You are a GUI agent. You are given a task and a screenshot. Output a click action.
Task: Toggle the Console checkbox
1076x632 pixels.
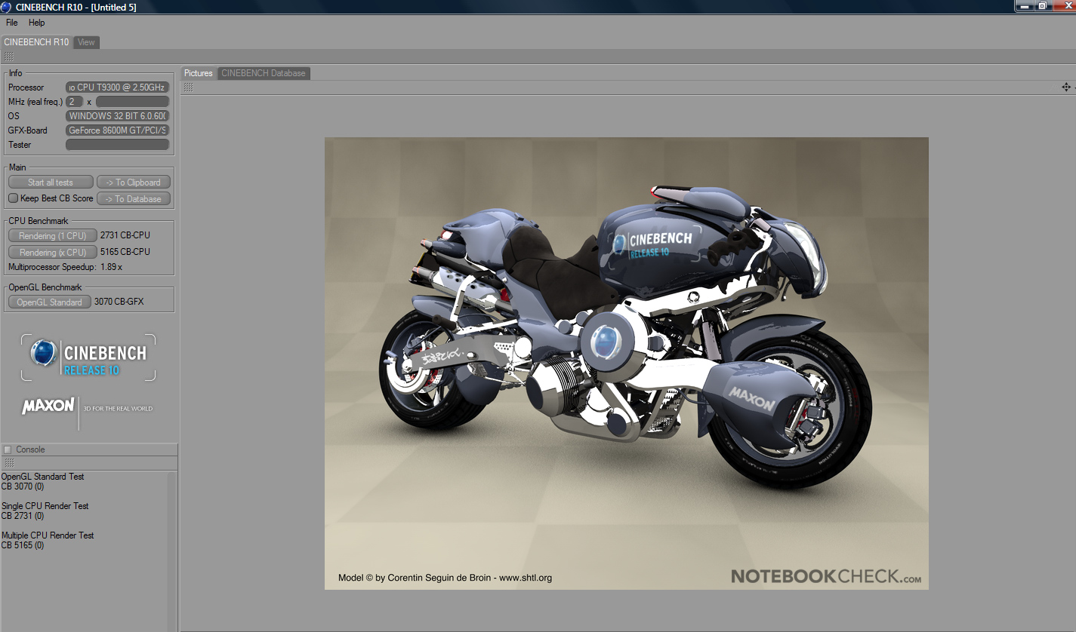(8, 449)
